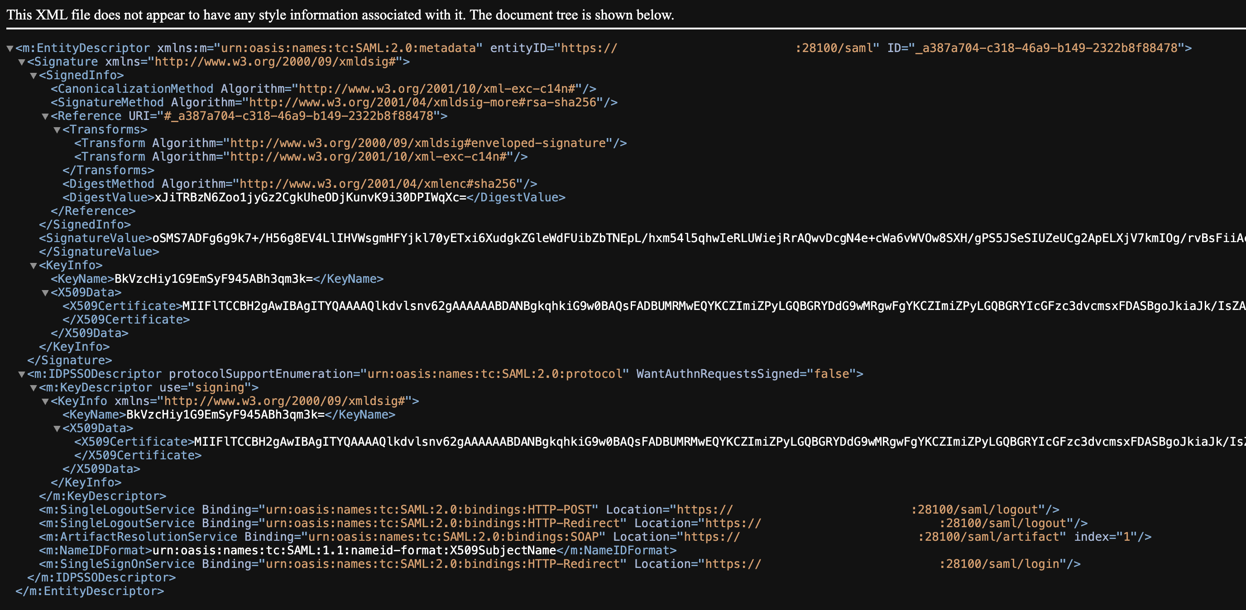Collapse the X509Data node inside KeyDescriptor

(x=57, y=428)
